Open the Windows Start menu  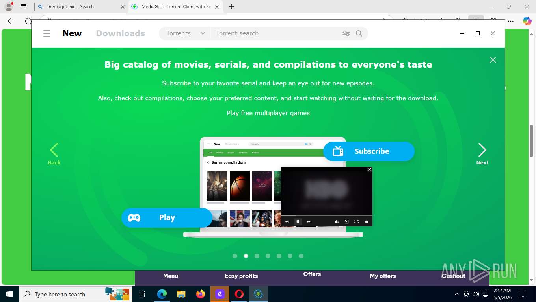(9, 294)
